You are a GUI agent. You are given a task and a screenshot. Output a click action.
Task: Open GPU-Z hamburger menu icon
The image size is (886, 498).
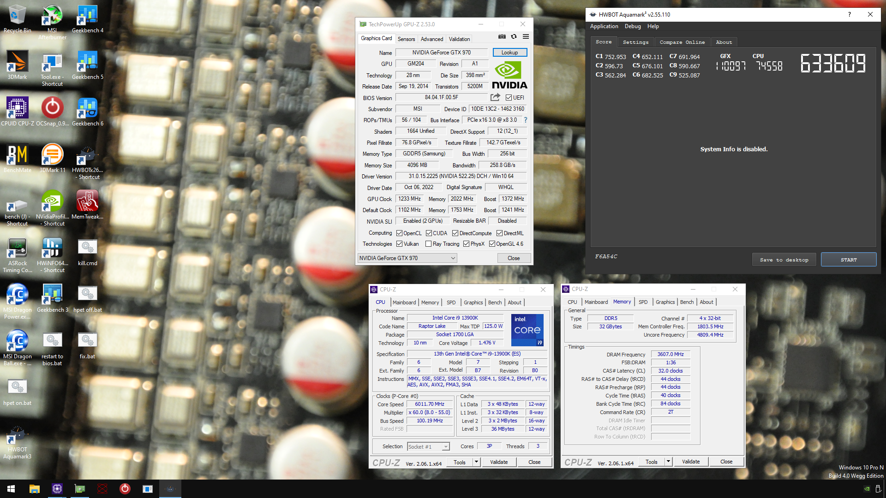526,36
